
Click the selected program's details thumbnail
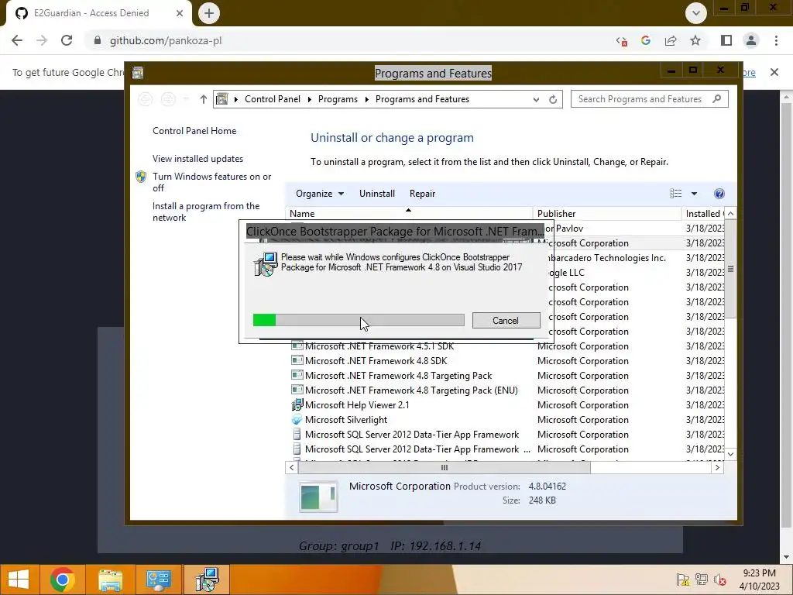coord(318,497)
